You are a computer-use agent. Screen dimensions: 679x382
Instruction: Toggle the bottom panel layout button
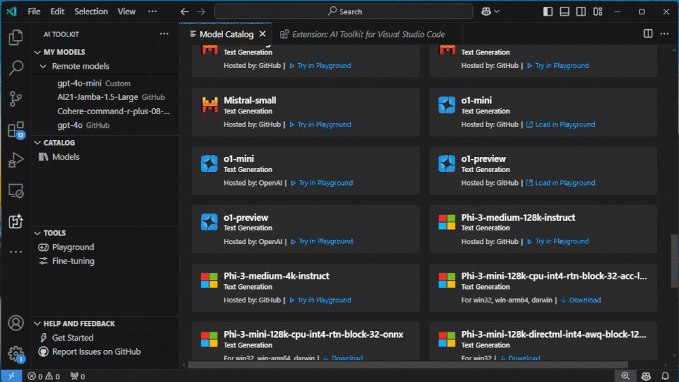coord(564,12)
